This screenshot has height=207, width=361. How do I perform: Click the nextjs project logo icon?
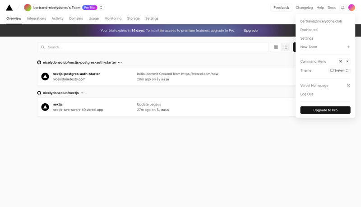tap(45, 107)
